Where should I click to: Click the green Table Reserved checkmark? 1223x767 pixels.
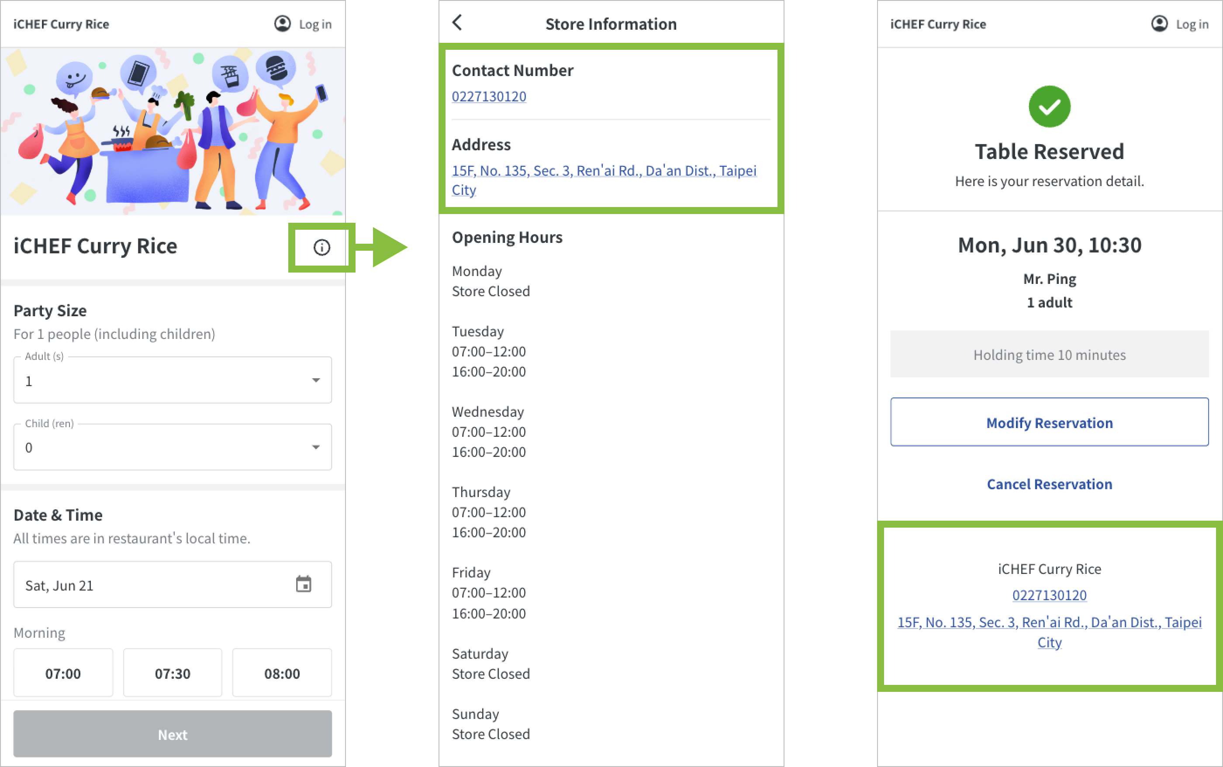pyautogui.click(x=1049, y=107)
